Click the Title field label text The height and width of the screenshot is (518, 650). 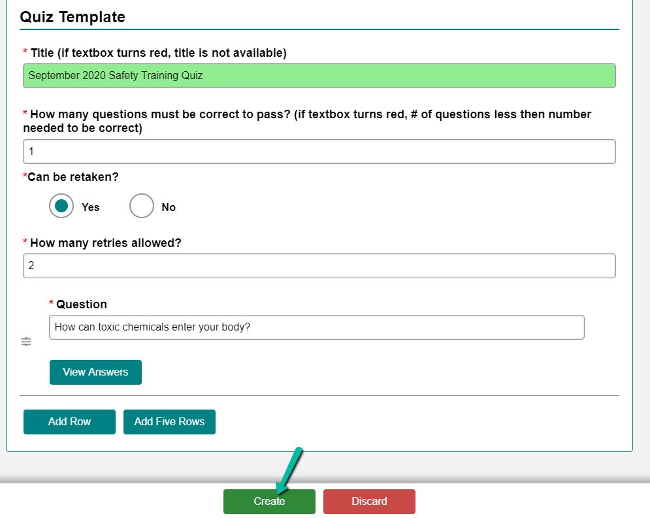point(155,53)
